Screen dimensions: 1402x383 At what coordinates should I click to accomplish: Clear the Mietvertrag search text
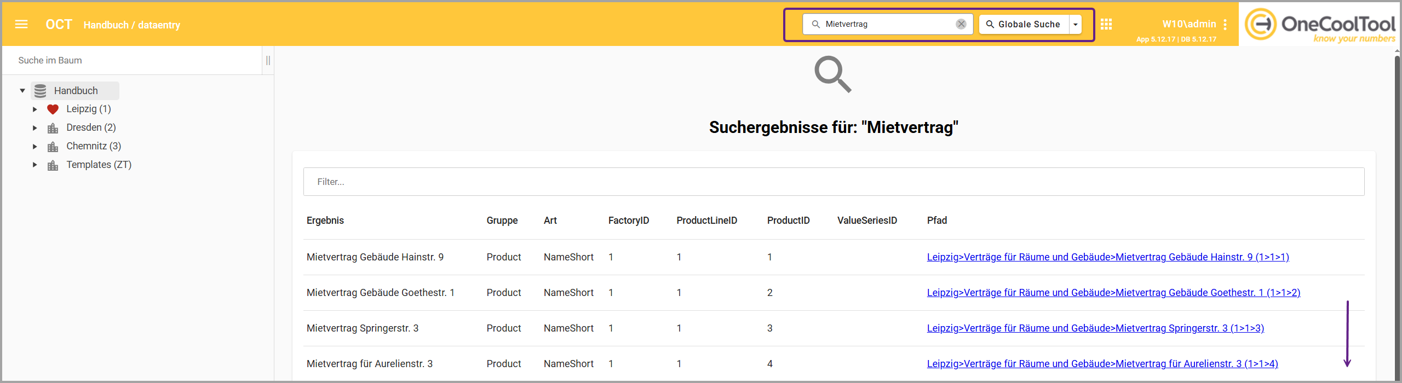961,24
